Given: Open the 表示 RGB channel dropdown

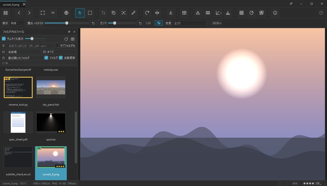Looking at the screenshot, I should tap(17, 23).
